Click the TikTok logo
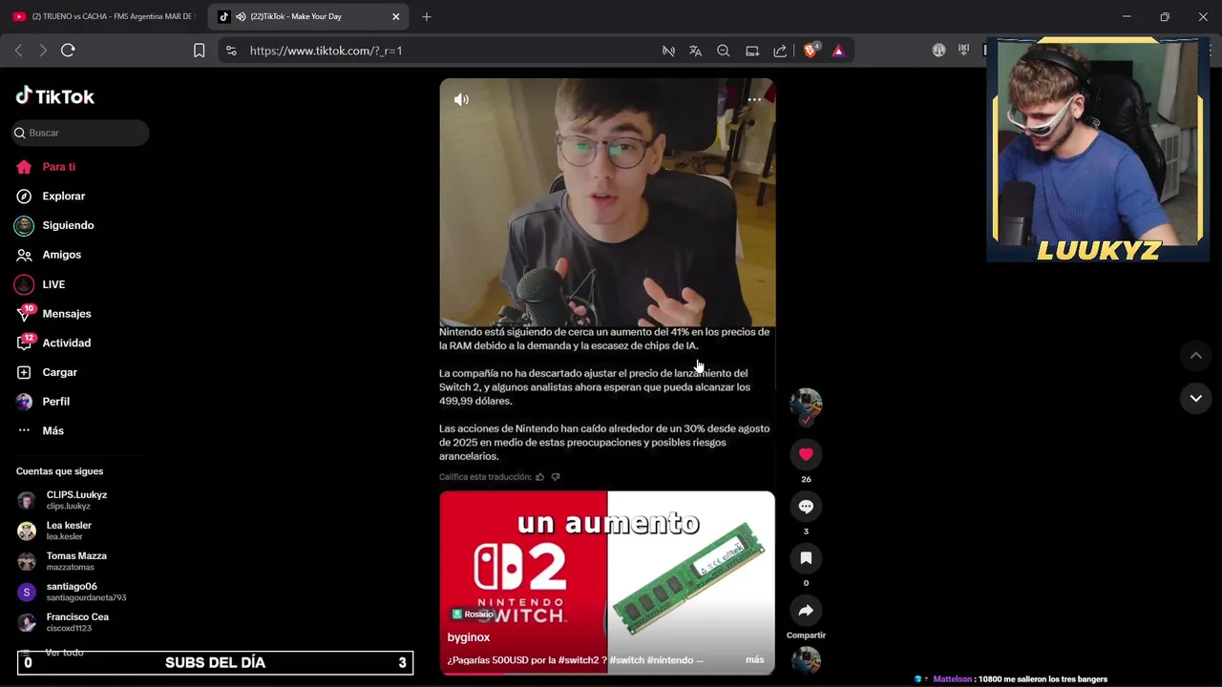This screenshot has width=1222, height=687. click(55, 96)
